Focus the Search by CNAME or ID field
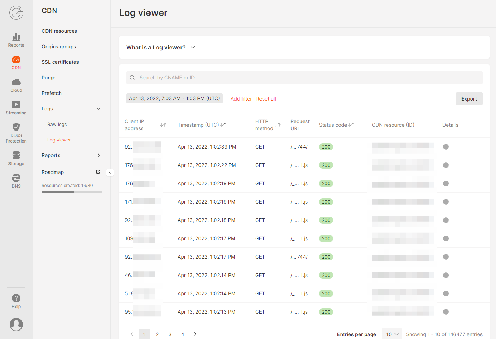The width and height of the screenshot is (496, 339). click(304, 78)
